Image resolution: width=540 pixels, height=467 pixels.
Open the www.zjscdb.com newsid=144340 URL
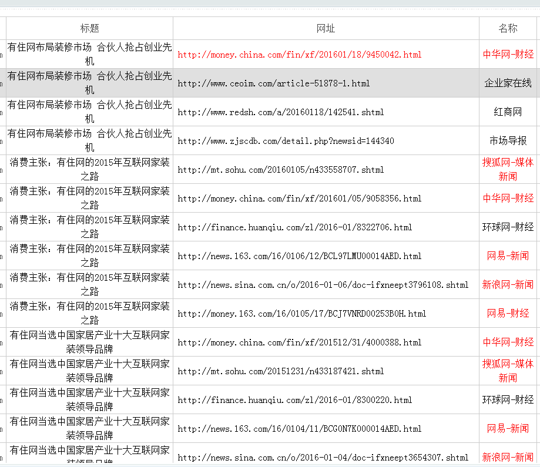tap(286, 141)
